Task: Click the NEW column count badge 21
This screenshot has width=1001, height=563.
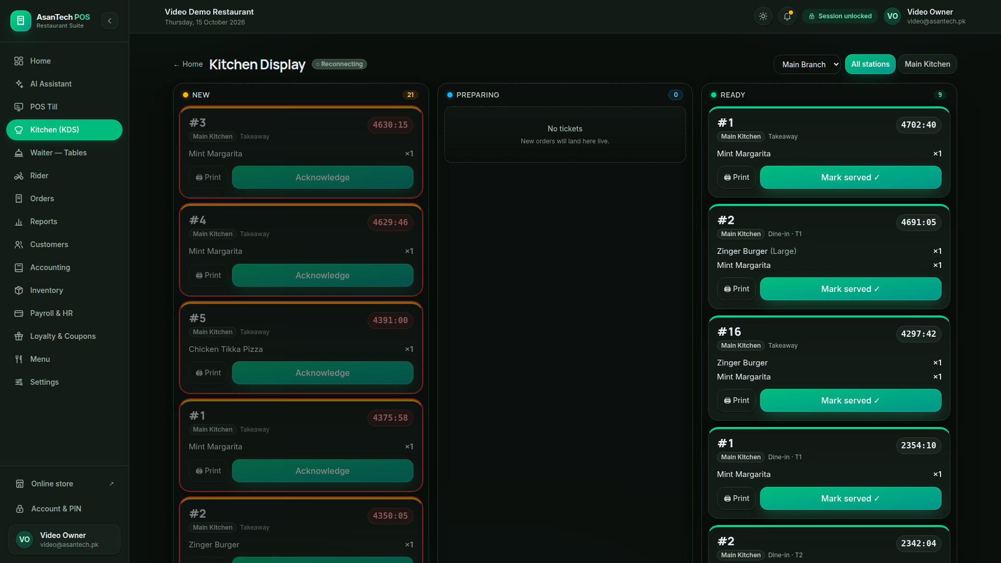Action: click(x=410, y=95)
